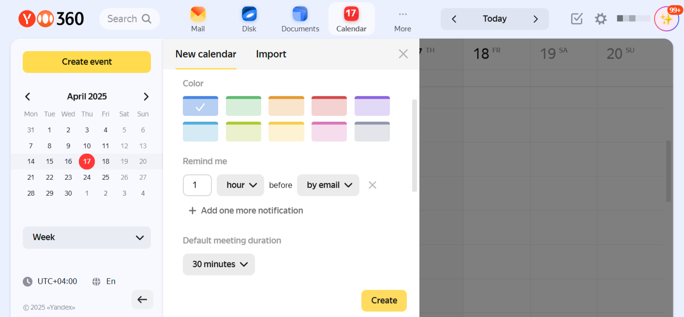Remove the reminder with X icon
The image size is (684, 317).
click(372, 185)
